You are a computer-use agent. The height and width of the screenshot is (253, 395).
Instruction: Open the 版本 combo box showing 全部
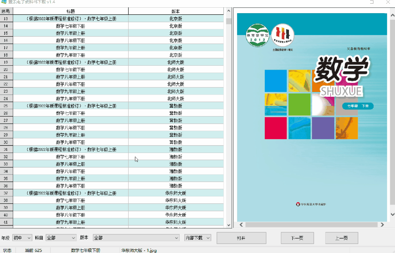click(x=136, y=238)
